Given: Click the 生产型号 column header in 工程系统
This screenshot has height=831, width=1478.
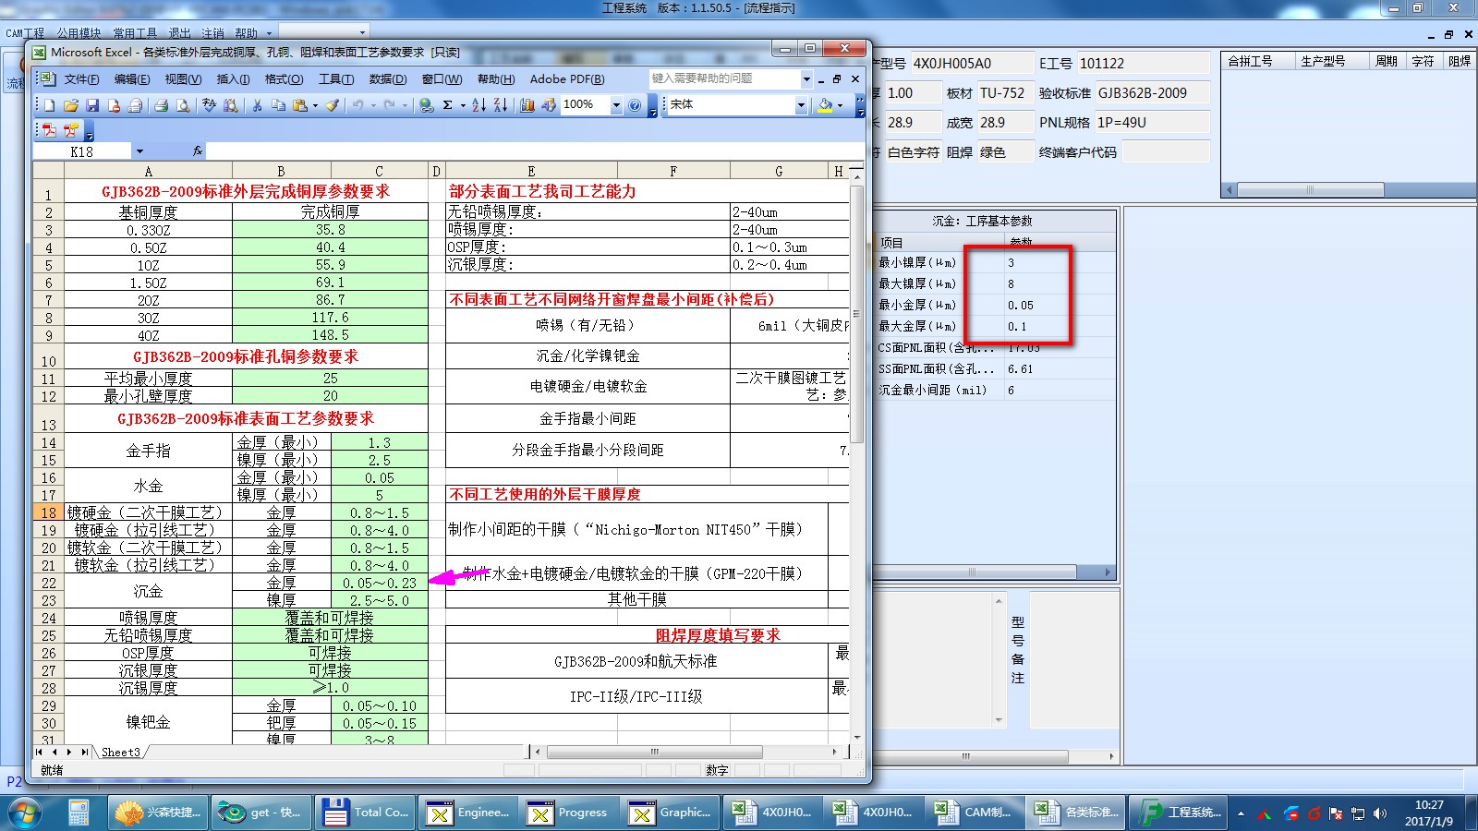Looking at the screenshot, I should (x=1323, y=61).
